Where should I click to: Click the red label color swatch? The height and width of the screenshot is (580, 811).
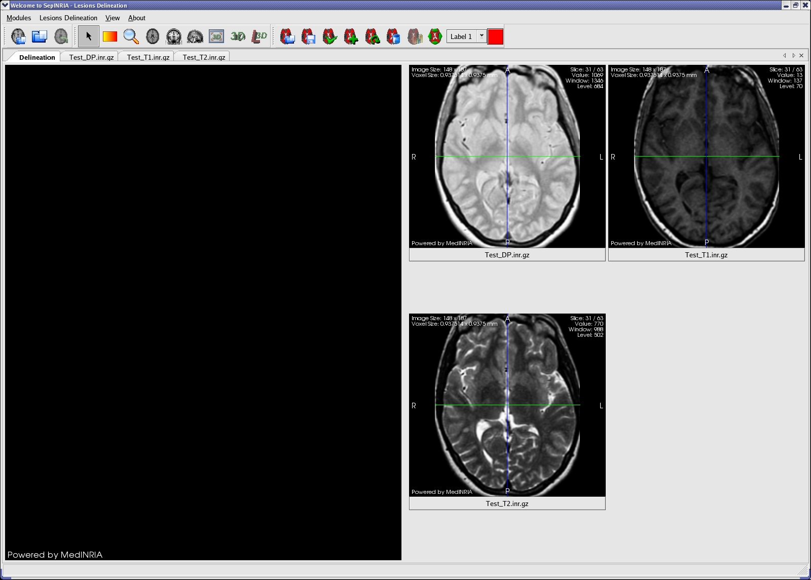[495, 36]
